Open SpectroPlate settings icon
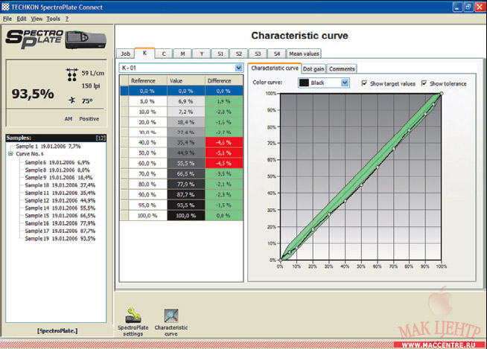This screenshot has height=349, width=487. [133, 316]
